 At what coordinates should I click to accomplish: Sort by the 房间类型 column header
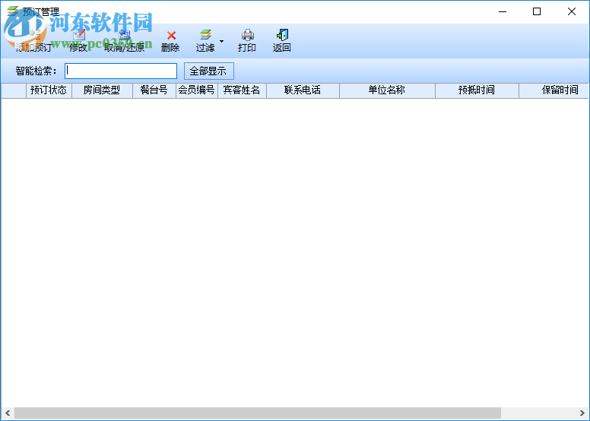click(x=102, y=90)
